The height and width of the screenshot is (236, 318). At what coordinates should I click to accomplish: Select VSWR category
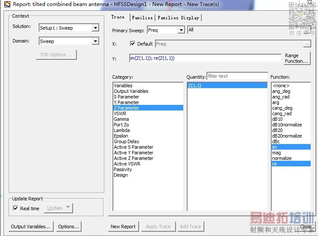coord(148,113)
